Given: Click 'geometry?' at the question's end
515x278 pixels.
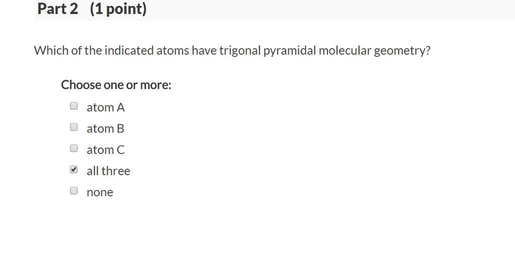Looking at the screenshot, I should click(x=402, y=51).
